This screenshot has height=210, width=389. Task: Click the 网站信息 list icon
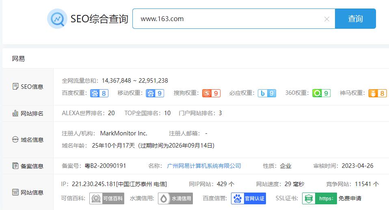click(x=15, y=192)
